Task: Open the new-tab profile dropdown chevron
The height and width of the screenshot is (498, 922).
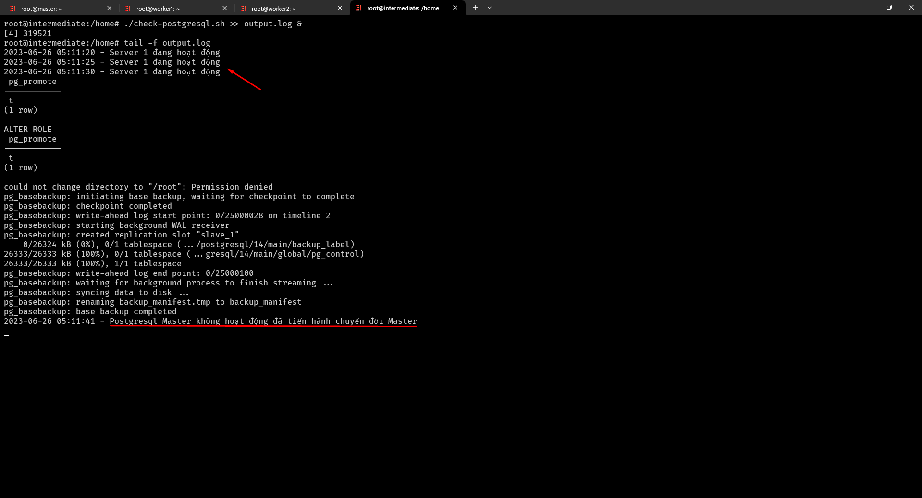Action: point(490,8)
